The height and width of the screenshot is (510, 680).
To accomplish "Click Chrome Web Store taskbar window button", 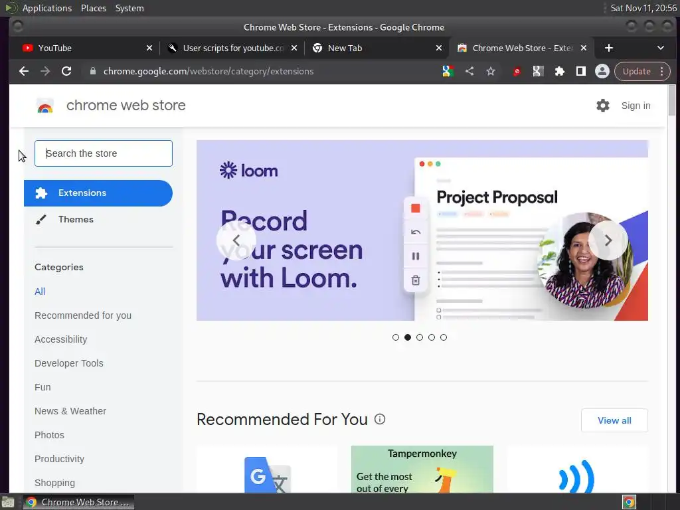I will click(x=78, y=502).
